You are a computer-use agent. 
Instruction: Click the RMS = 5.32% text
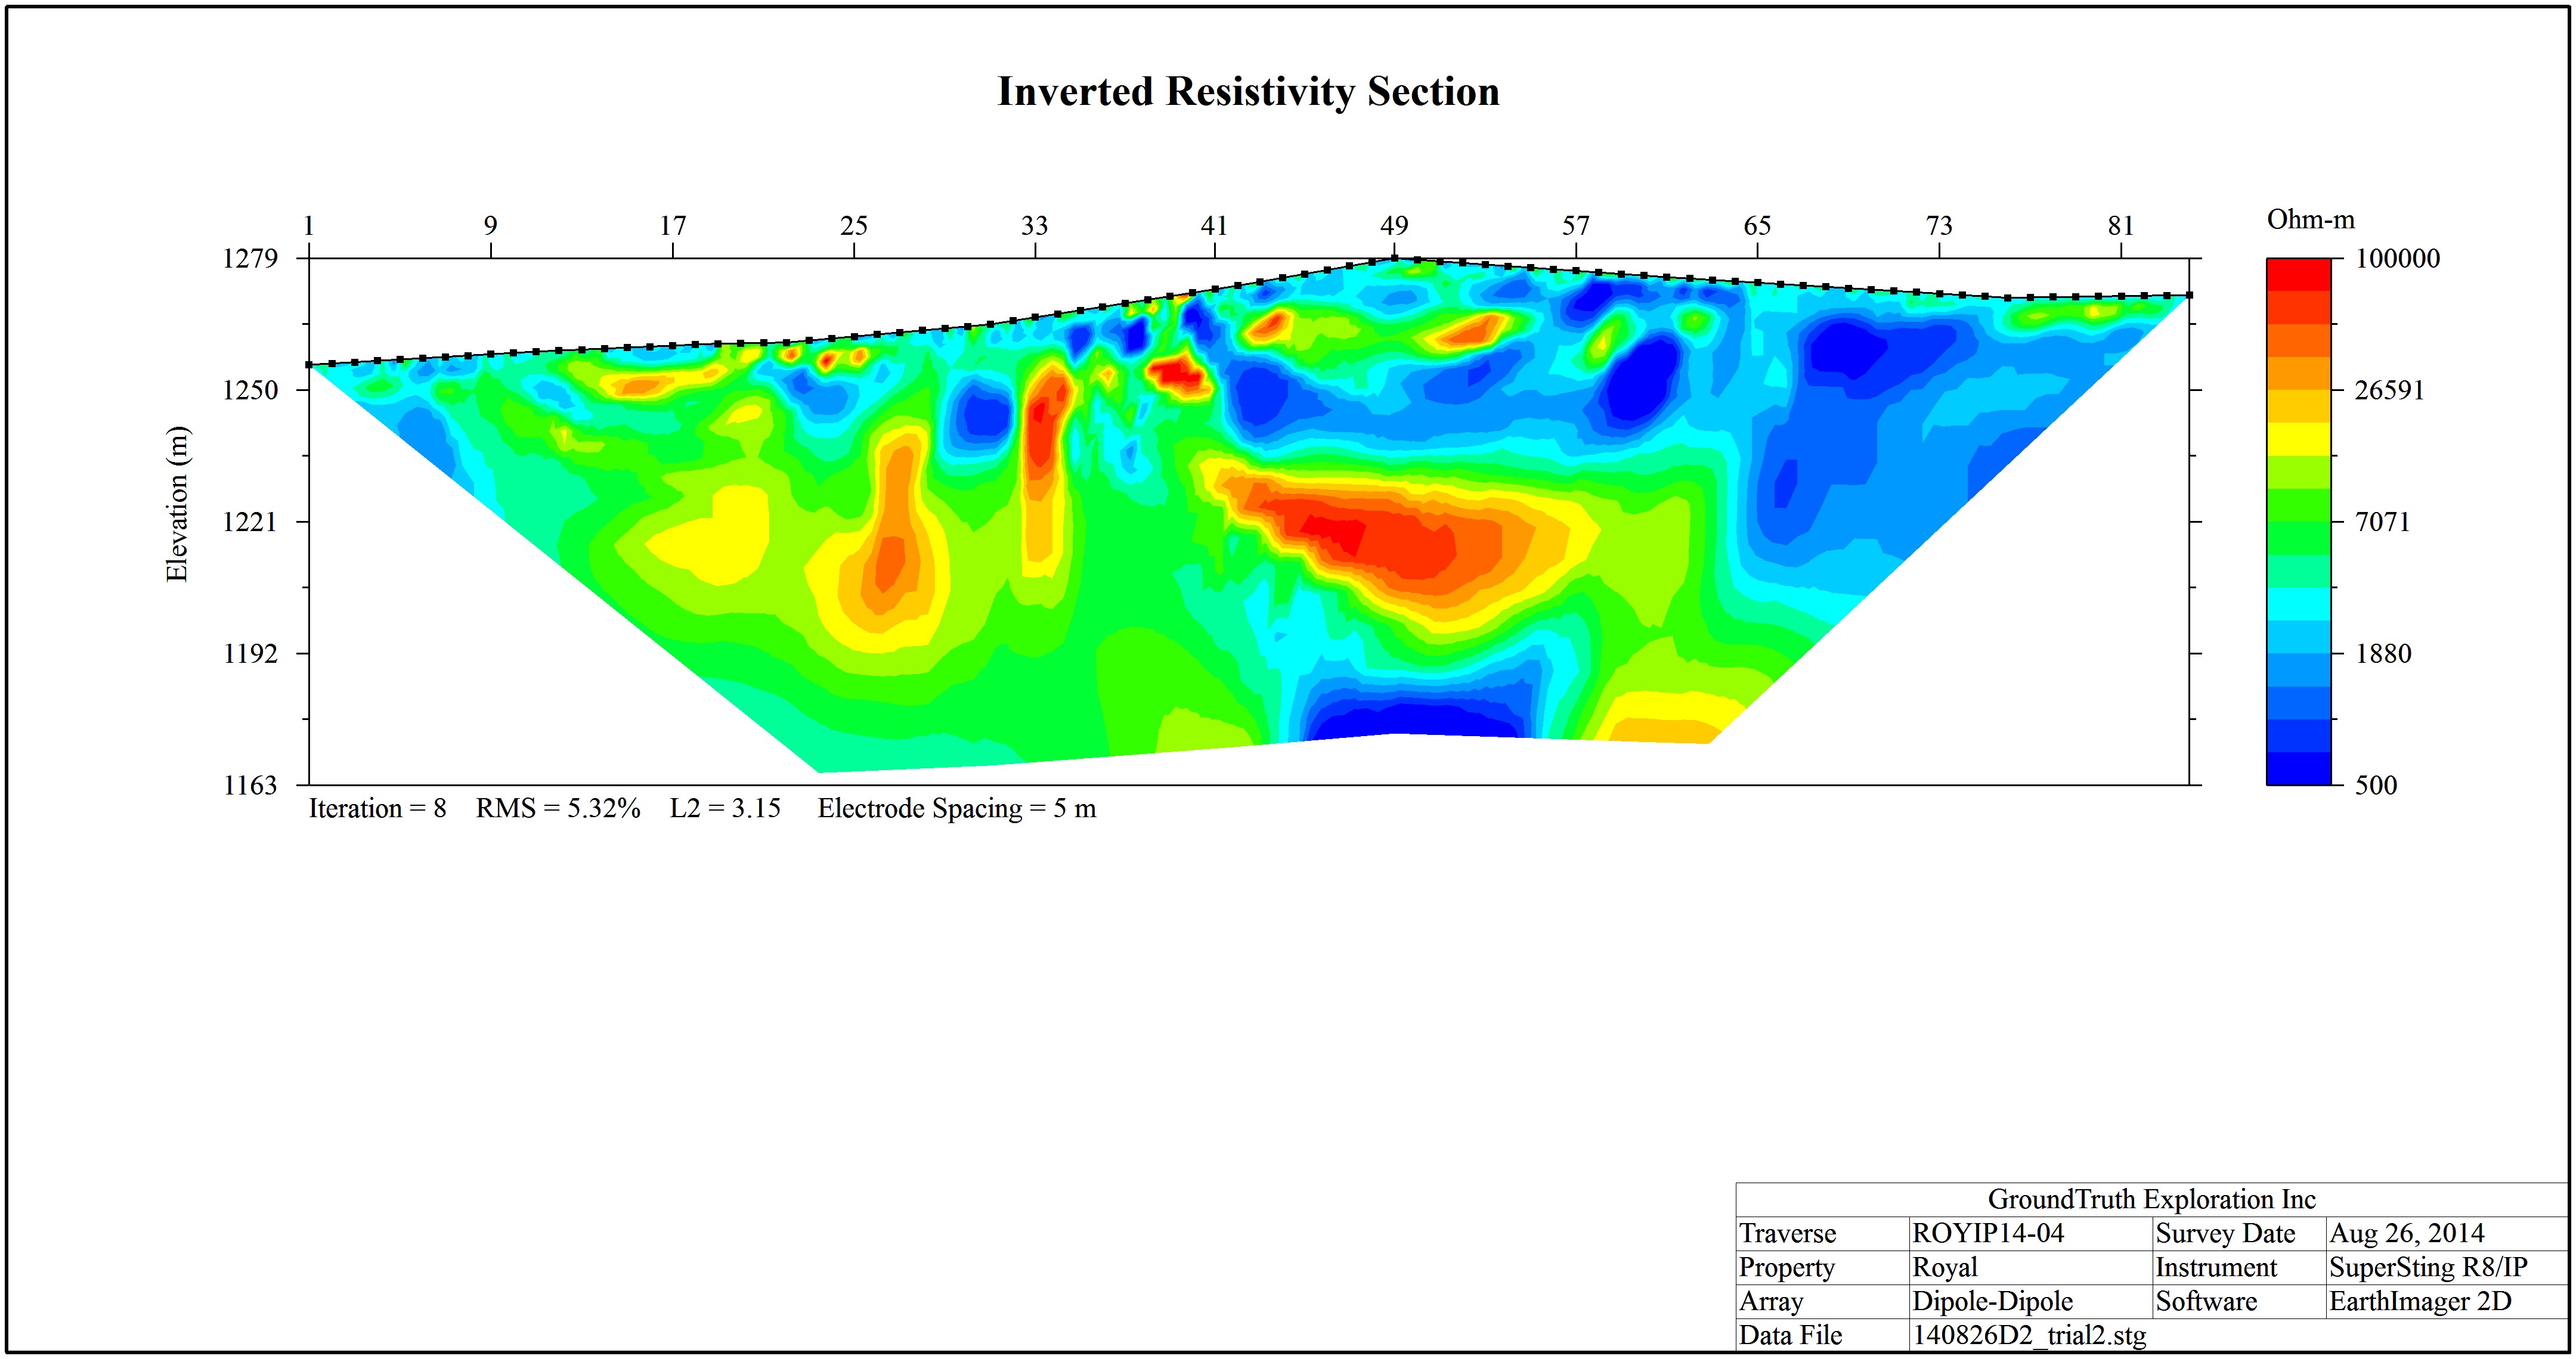coord(558,808)
